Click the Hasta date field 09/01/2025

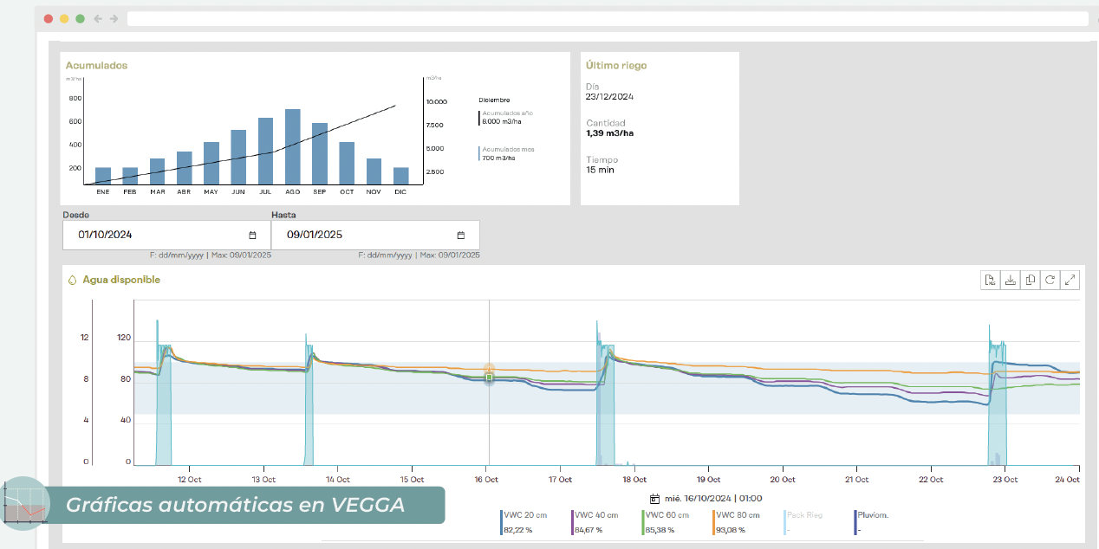[x=364, y=235]
